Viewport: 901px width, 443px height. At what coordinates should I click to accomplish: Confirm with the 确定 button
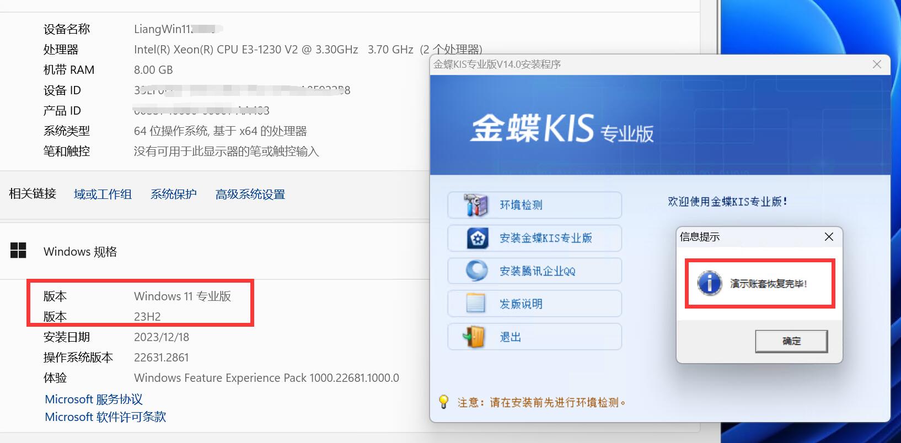coord(791,341)
